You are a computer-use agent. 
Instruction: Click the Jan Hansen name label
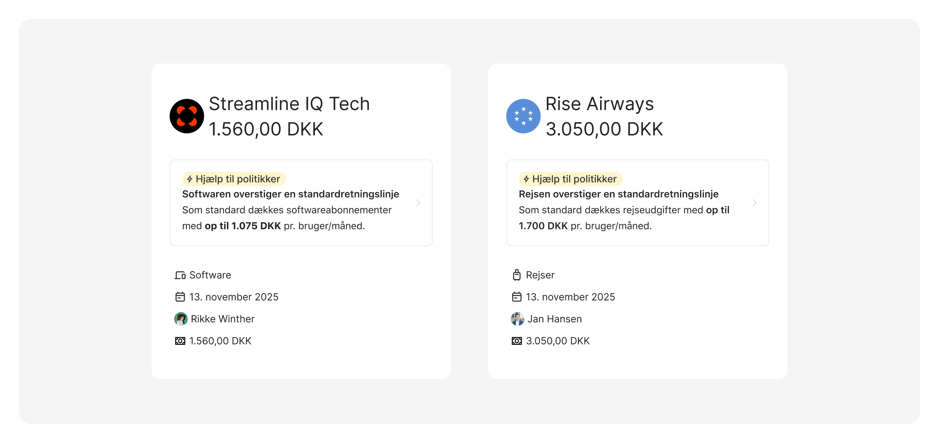click(x=554, y=319)
